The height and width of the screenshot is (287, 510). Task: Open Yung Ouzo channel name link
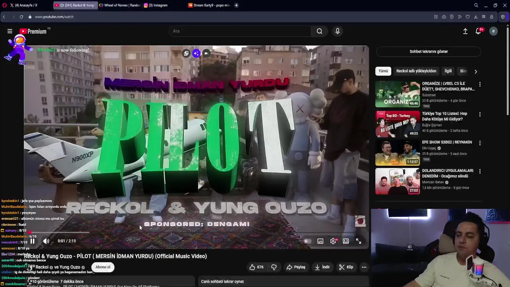pos(70,267)
